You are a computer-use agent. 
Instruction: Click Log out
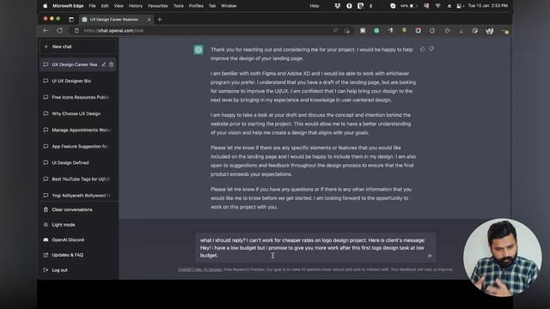pyautogui.click(x=78, y=270)
